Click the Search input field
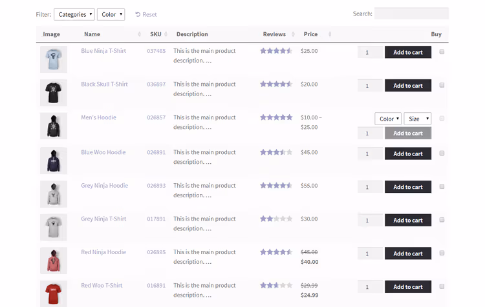Screen dimensions: 485x307 pyautogui.click(x=411, y=14)
